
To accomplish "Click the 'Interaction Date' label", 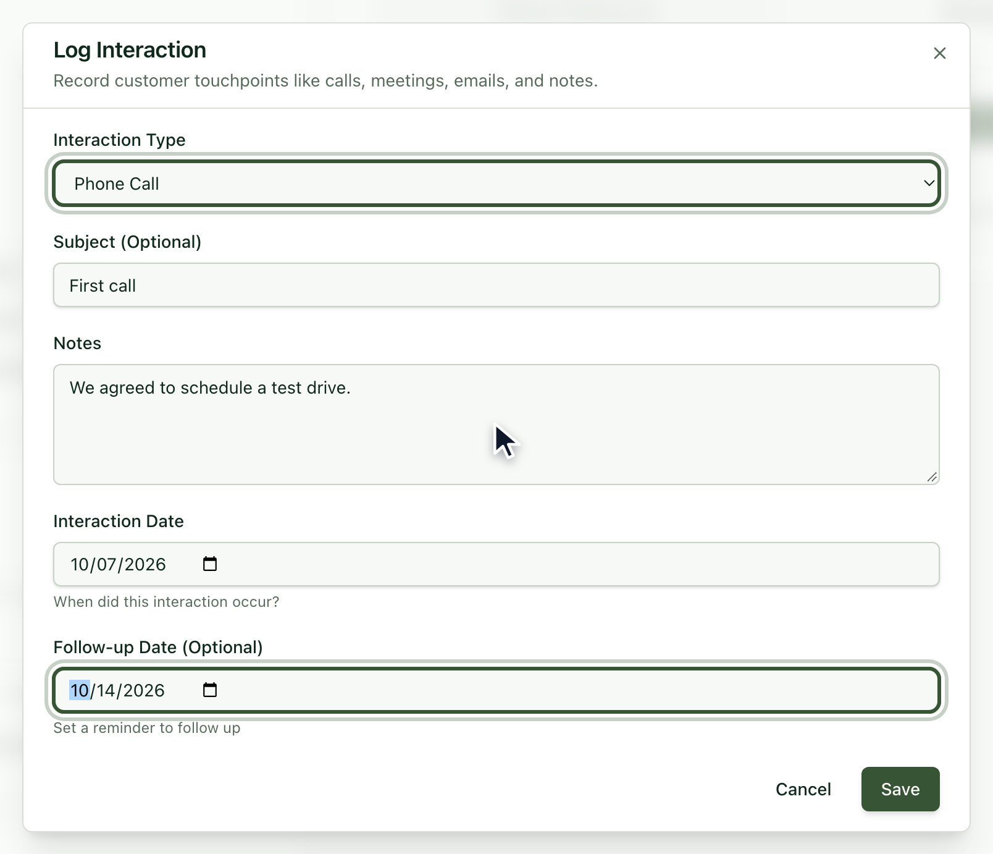I will [119, 521].
